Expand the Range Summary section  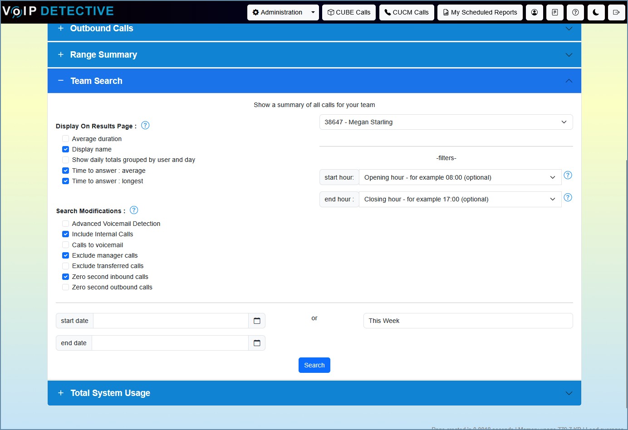click(314, 54)
